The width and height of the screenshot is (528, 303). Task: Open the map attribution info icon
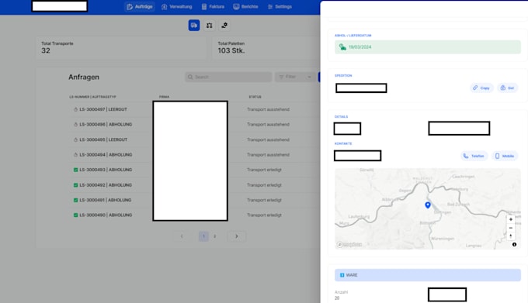click(x=514, y=245)
